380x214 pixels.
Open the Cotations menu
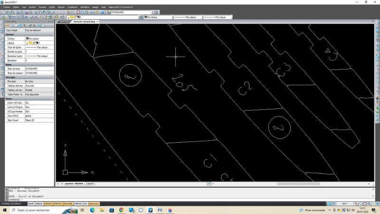click(73, 7)
